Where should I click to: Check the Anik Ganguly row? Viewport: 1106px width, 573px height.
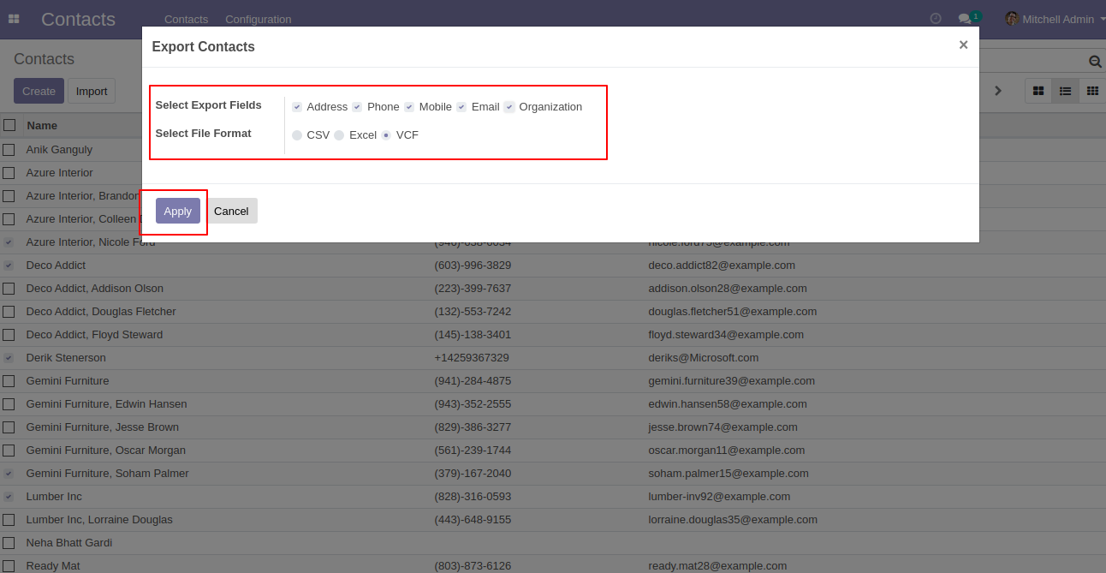coord(9,149)
